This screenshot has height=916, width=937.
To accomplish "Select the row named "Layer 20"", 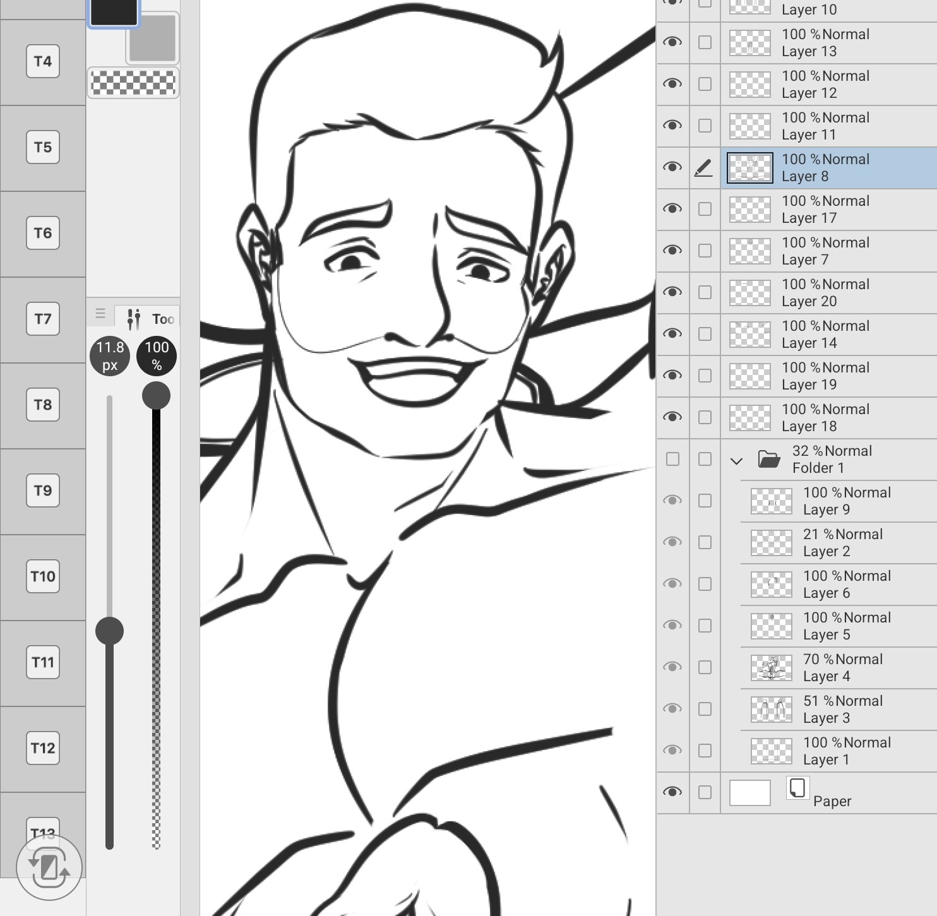I will (829, 293).
